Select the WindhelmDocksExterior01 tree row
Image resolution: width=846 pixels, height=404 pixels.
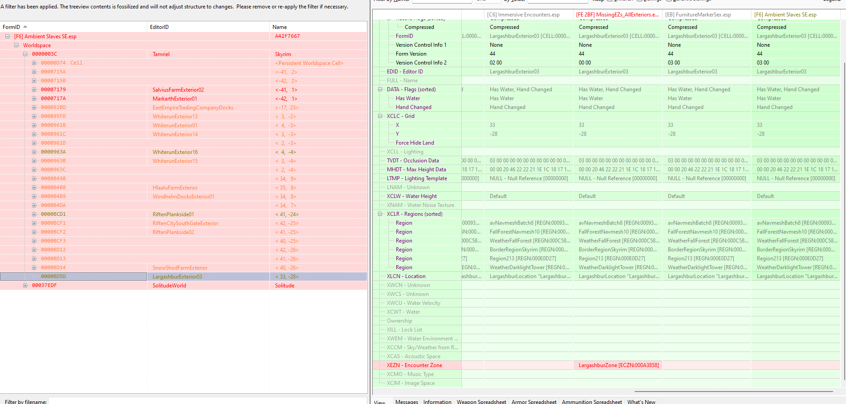[183, 197]
